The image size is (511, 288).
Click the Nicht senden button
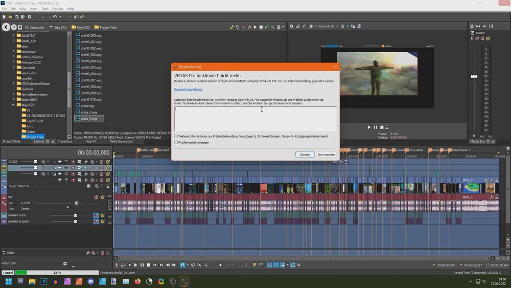(x=326, y=154)
